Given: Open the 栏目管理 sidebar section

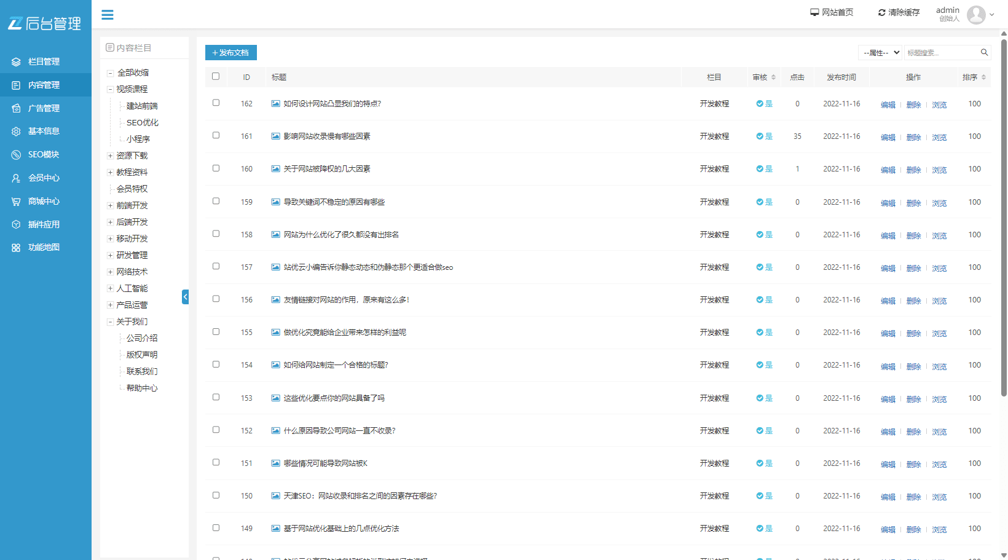Looking at the screenshot, I should click(x=43, y=61).
